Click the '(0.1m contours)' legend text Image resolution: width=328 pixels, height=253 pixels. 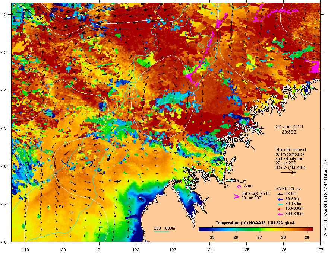tap(290, 154)
